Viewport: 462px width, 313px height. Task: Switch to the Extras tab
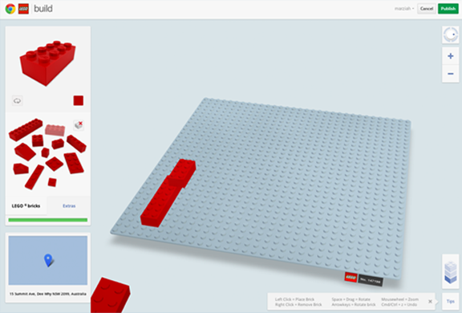tap(69, 205)
